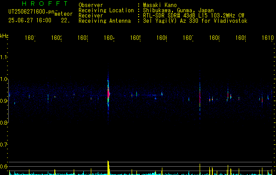Screen dimensions: 276x175
Task: Click the 0.9 frequency axis label
Action: tap(4, 101)
